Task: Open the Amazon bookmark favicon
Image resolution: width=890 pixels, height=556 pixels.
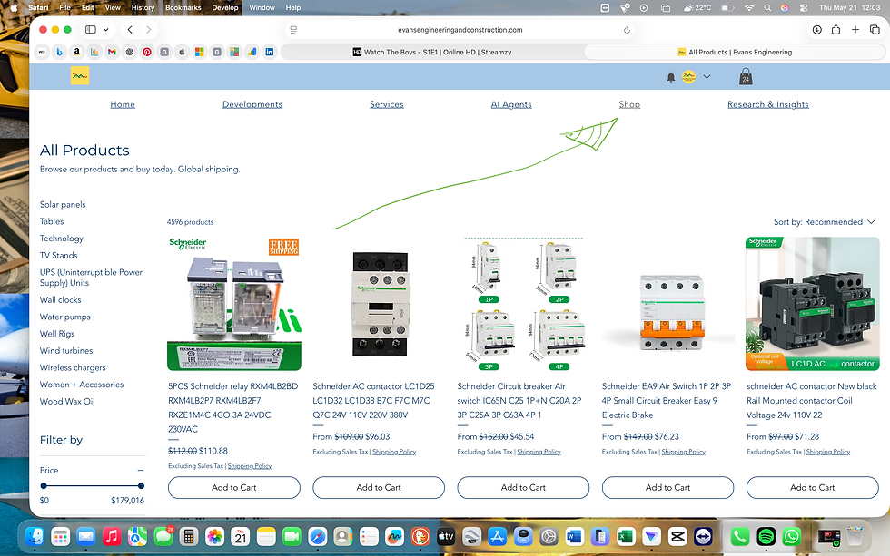Action: 76,52
